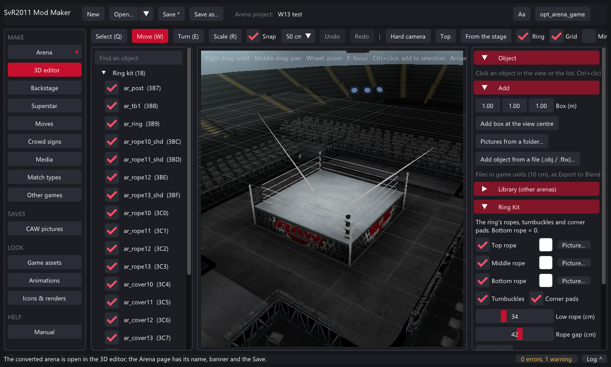
Task: Toggle the Corner pads checkbox
Action: click(x=536, y=299)
